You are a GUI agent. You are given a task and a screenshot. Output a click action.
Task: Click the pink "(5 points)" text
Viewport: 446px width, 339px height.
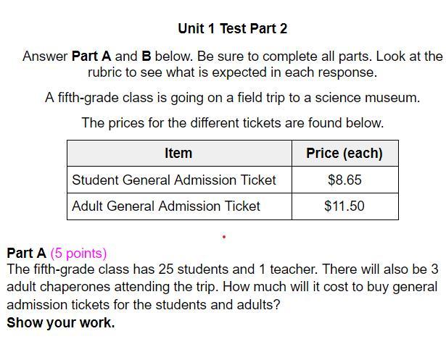point(78,254)
